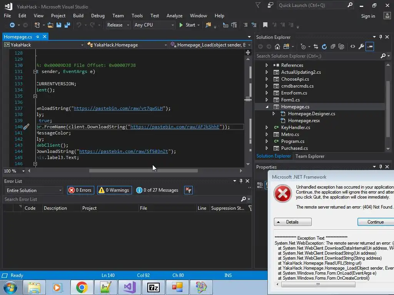Screen dimensions: 394x295
Task: Collapse the code block at line 131
Action: point(35,71)
